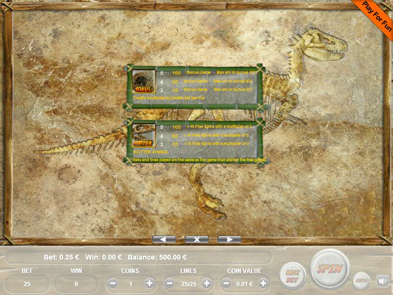Viewport: 393px width, 295px height.
Task: Decrease the number of coins
Action: tap(112, 284)
